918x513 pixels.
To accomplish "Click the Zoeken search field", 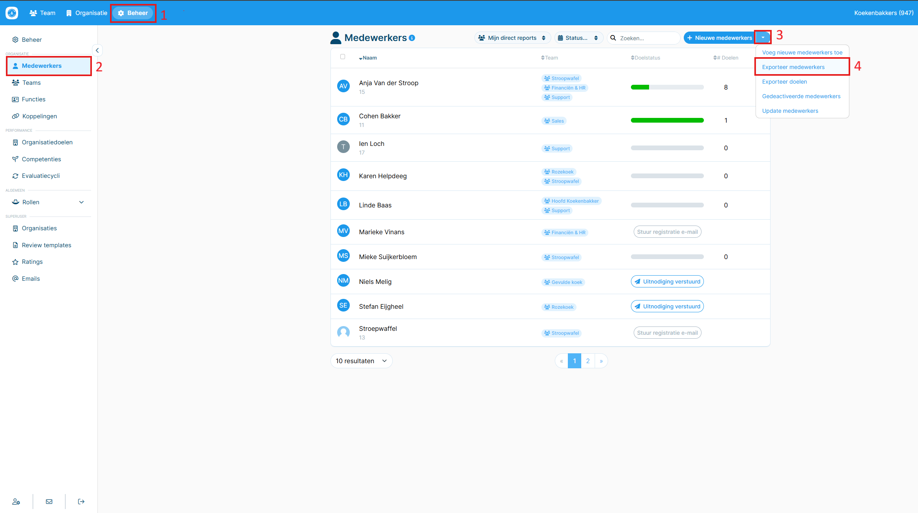I will [x=644, y=38].
